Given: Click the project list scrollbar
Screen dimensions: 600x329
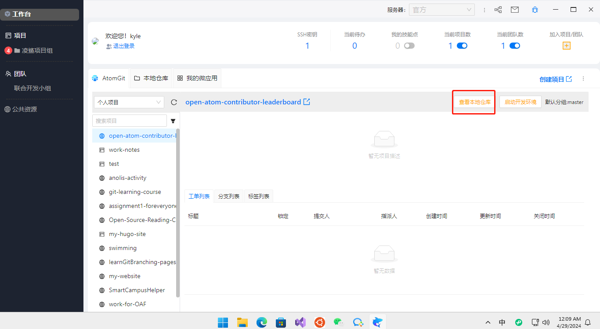Looking at the screenshot, I should tap(178, 213).
